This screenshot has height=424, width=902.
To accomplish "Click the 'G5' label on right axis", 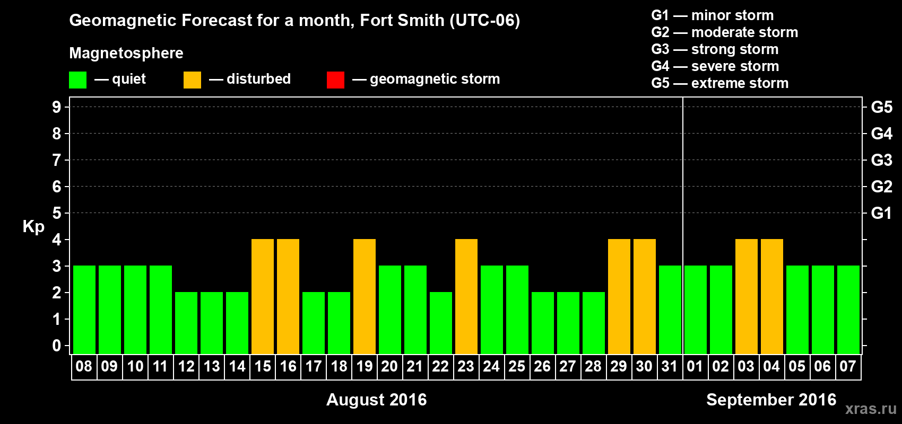I will (882, 107).
